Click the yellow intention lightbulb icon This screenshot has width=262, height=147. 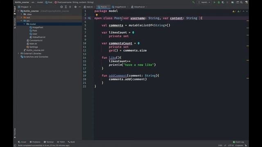[x=97, y=15]
